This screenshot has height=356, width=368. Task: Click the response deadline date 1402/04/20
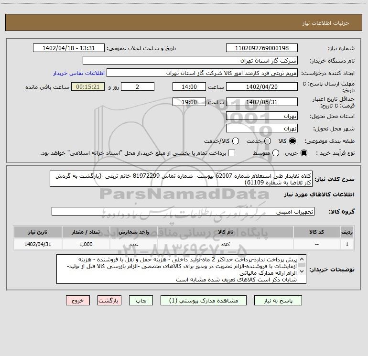262,86
